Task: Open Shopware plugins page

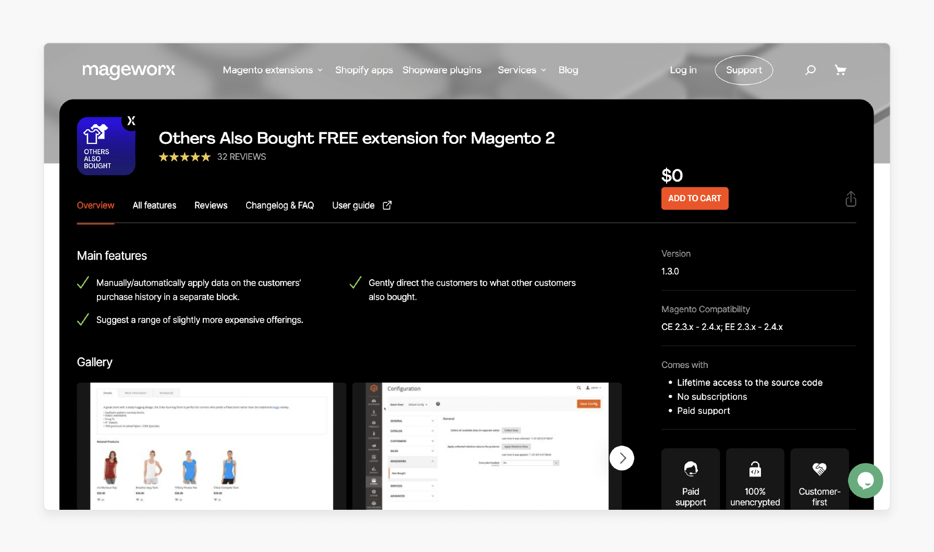Action: pos(442,70)
